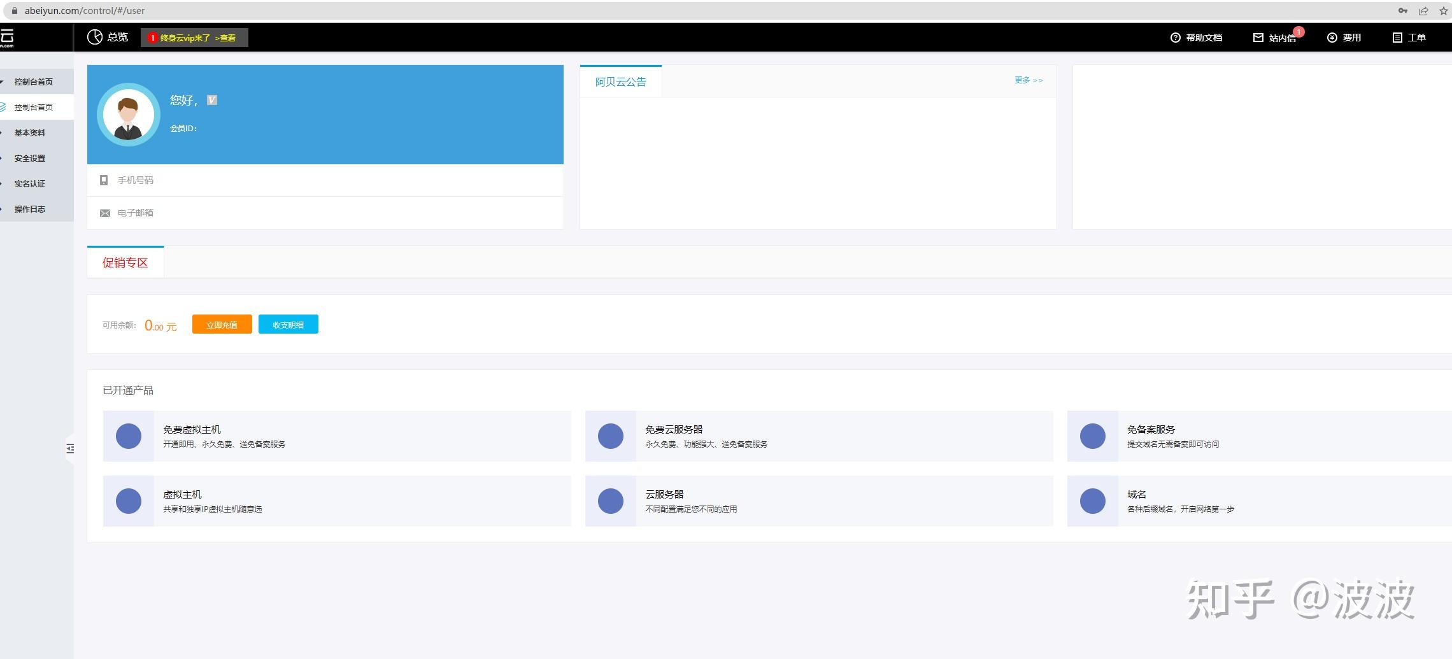This screenshot has width=1452, height=659.
Task: Open the 总览 overview menu
Action: 108,38
